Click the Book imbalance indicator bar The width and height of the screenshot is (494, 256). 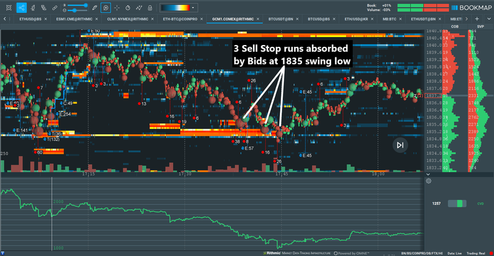(423, 6)
